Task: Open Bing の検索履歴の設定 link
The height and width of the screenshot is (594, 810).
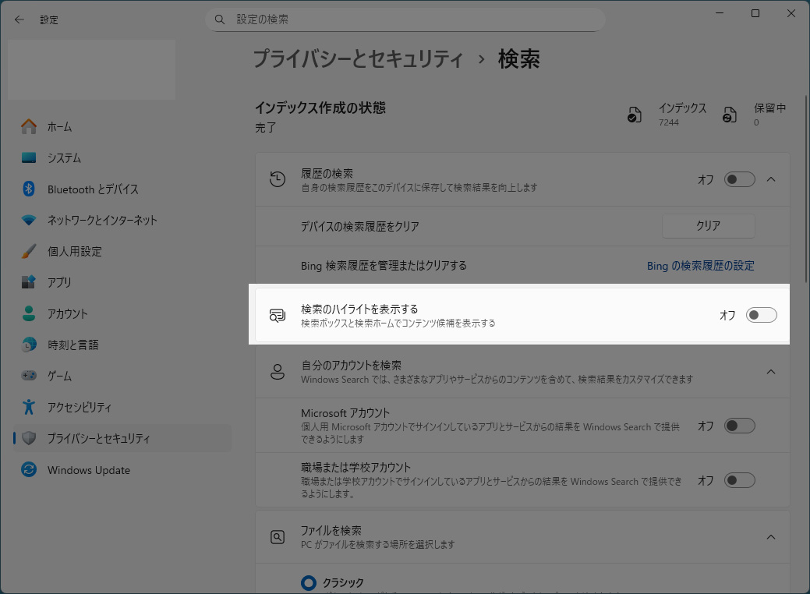Action: coord(700,266)
